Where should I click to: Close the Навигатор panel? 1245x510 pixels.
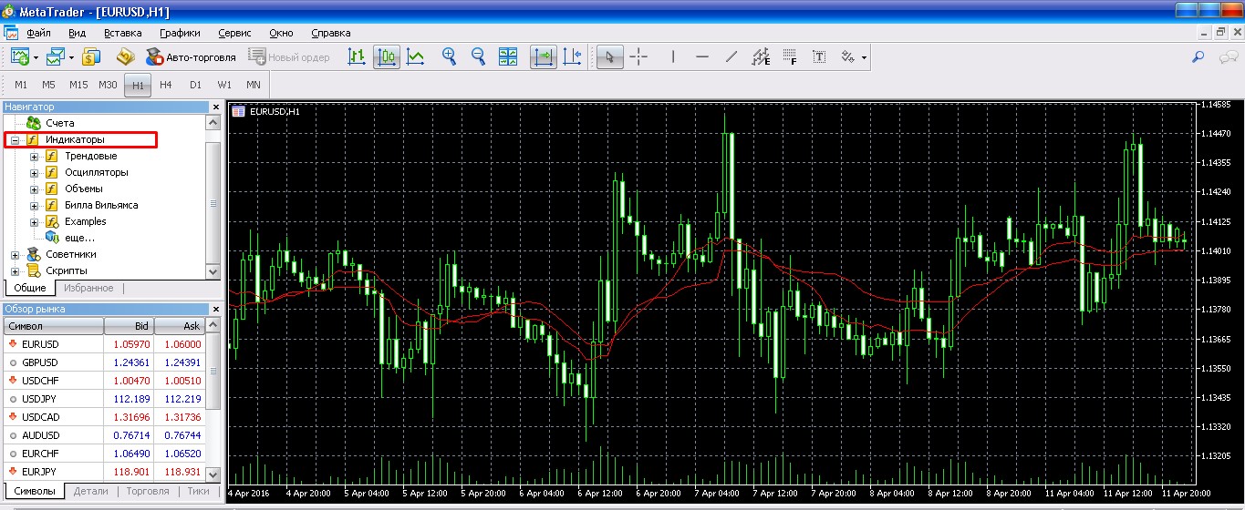coord(216,107)
